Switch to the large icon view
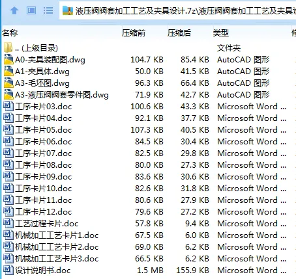This screenshot has height=279, width=296. point(31,10)
